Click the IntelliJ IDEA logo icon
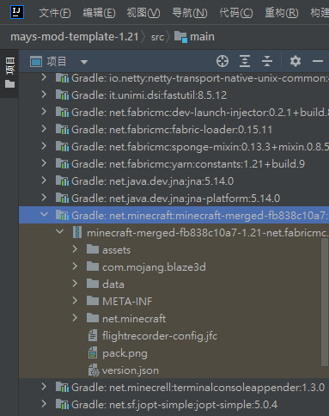The image size is (329, 416). tap(17, 12)
